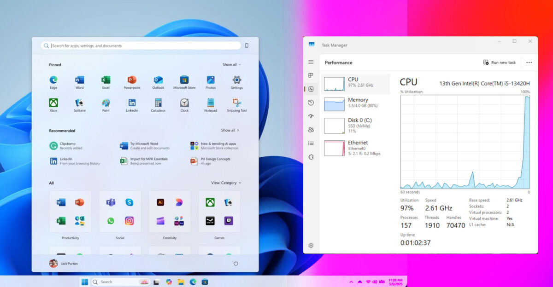Open the pinned Edge app

(x=53, y=82)
